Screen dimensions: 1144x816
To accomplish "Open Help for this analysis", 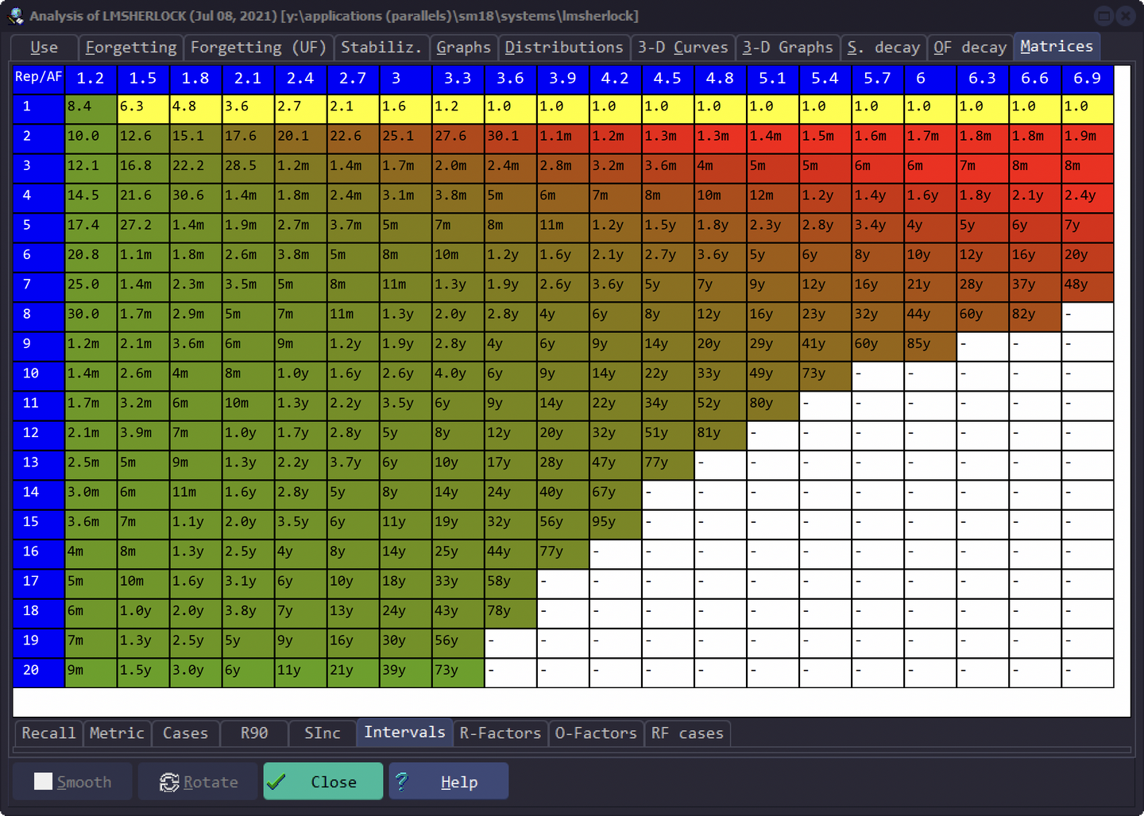I will (449, 782).
